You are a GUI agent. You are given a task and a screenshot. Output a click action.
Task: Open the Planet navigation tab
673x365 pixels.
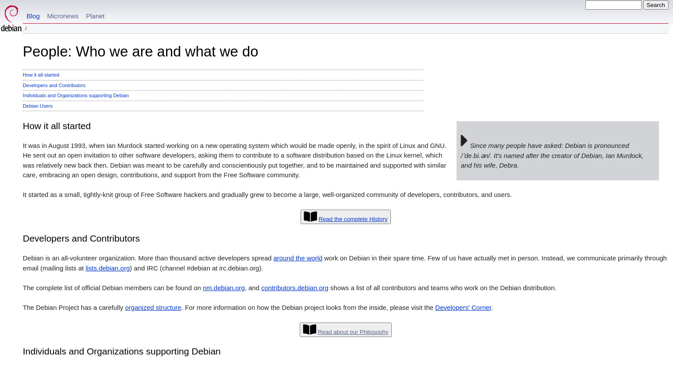click(95, 16)
